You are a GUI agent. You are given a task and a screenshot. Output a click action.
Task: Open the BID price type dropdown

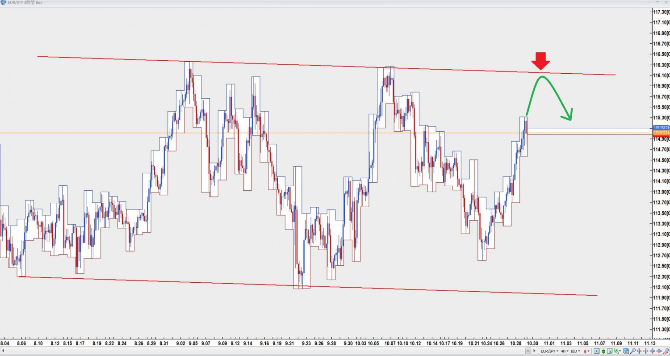tap(575, 351)
